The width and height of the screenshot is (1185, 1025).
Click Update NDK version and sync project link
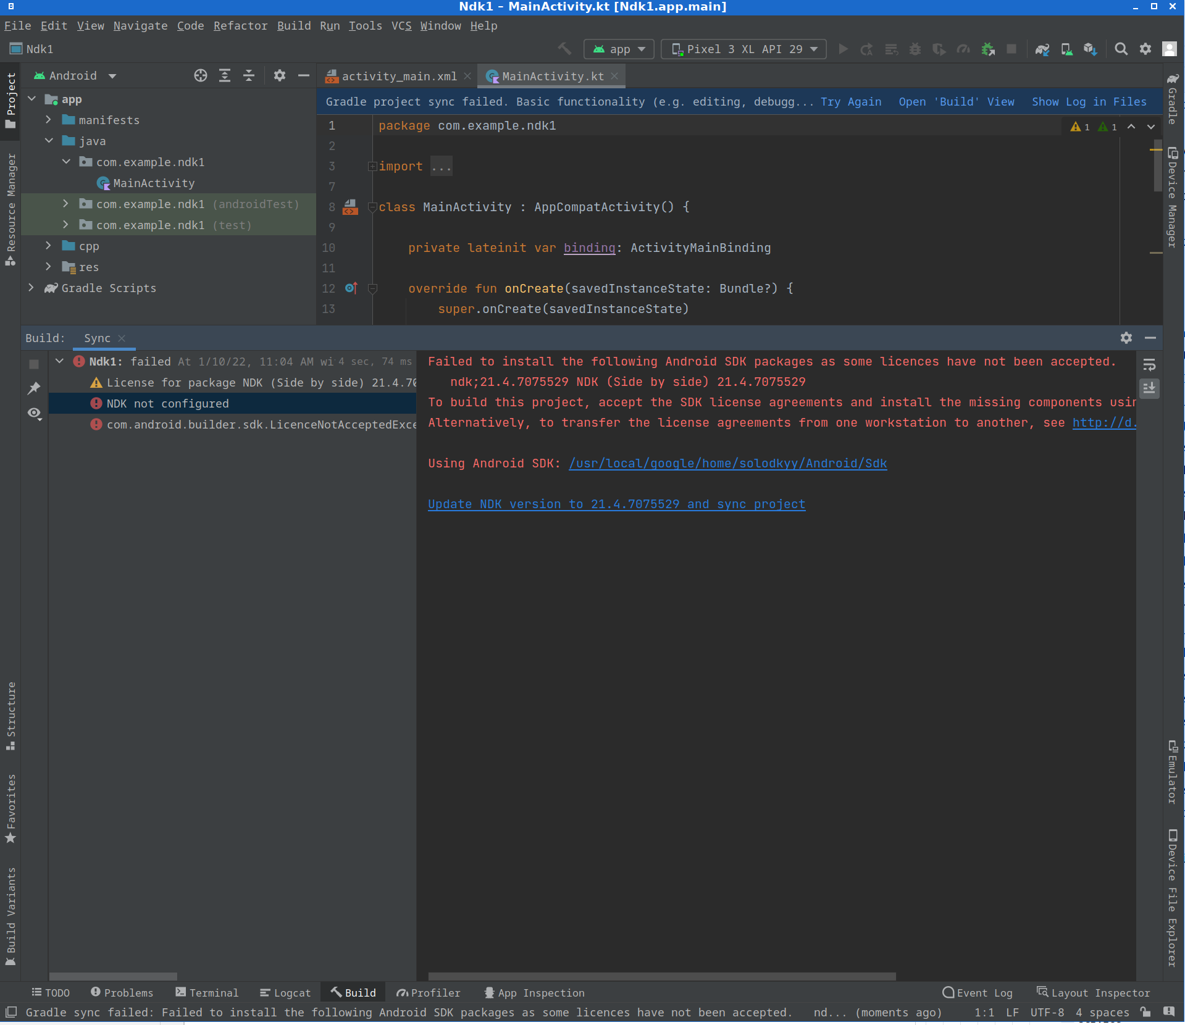[616, 504]
